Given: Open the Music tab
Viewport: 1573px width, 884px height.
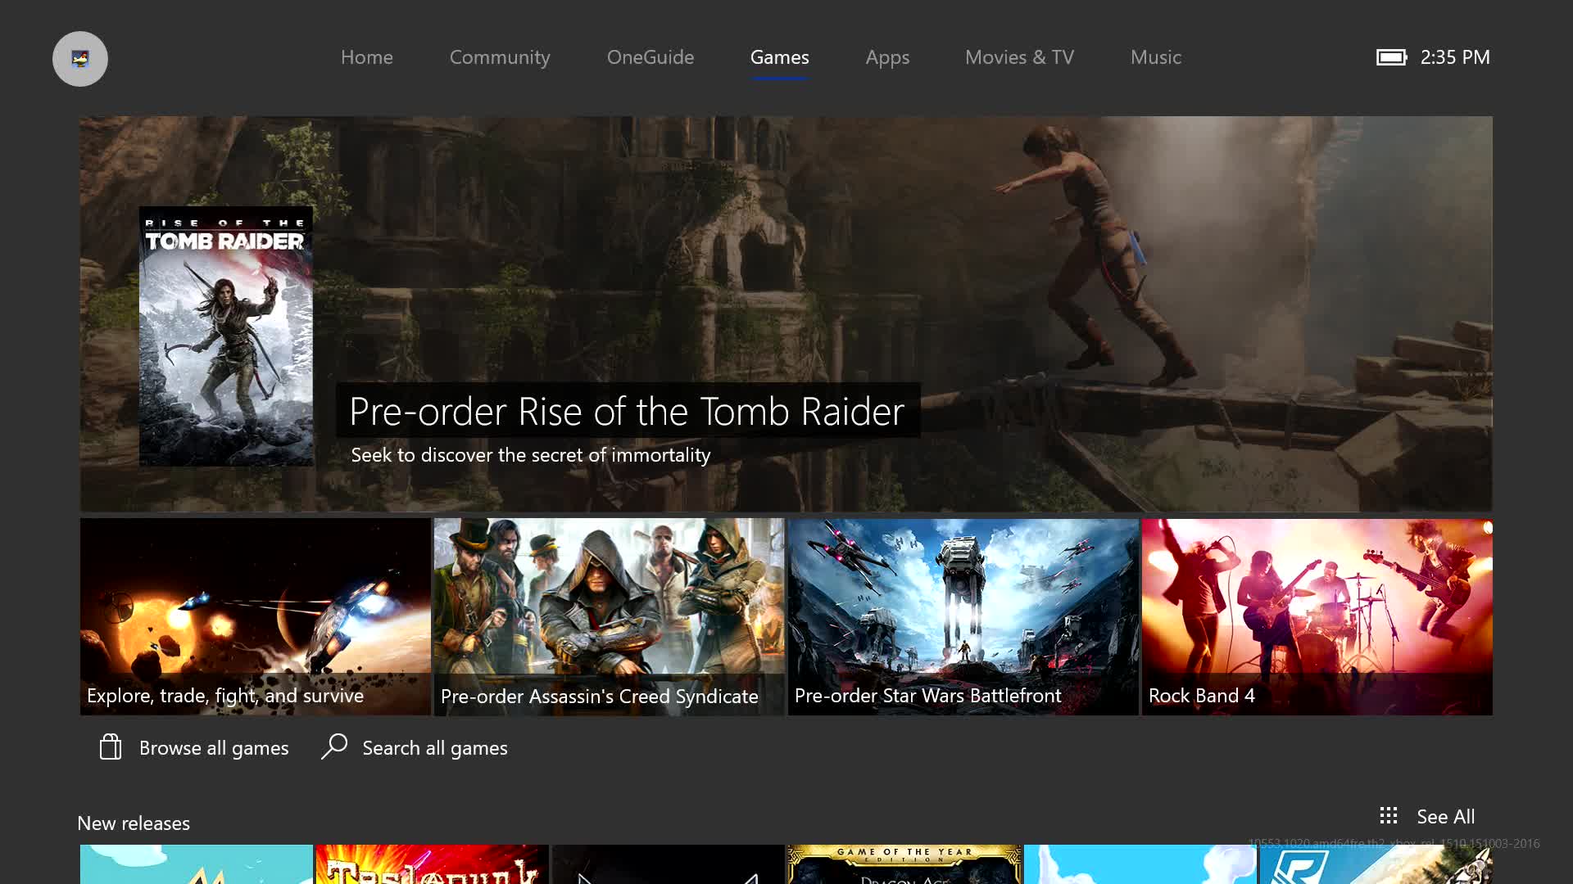Looking at the screenshot, I should pyautogui.click(x=1155, y=57).
